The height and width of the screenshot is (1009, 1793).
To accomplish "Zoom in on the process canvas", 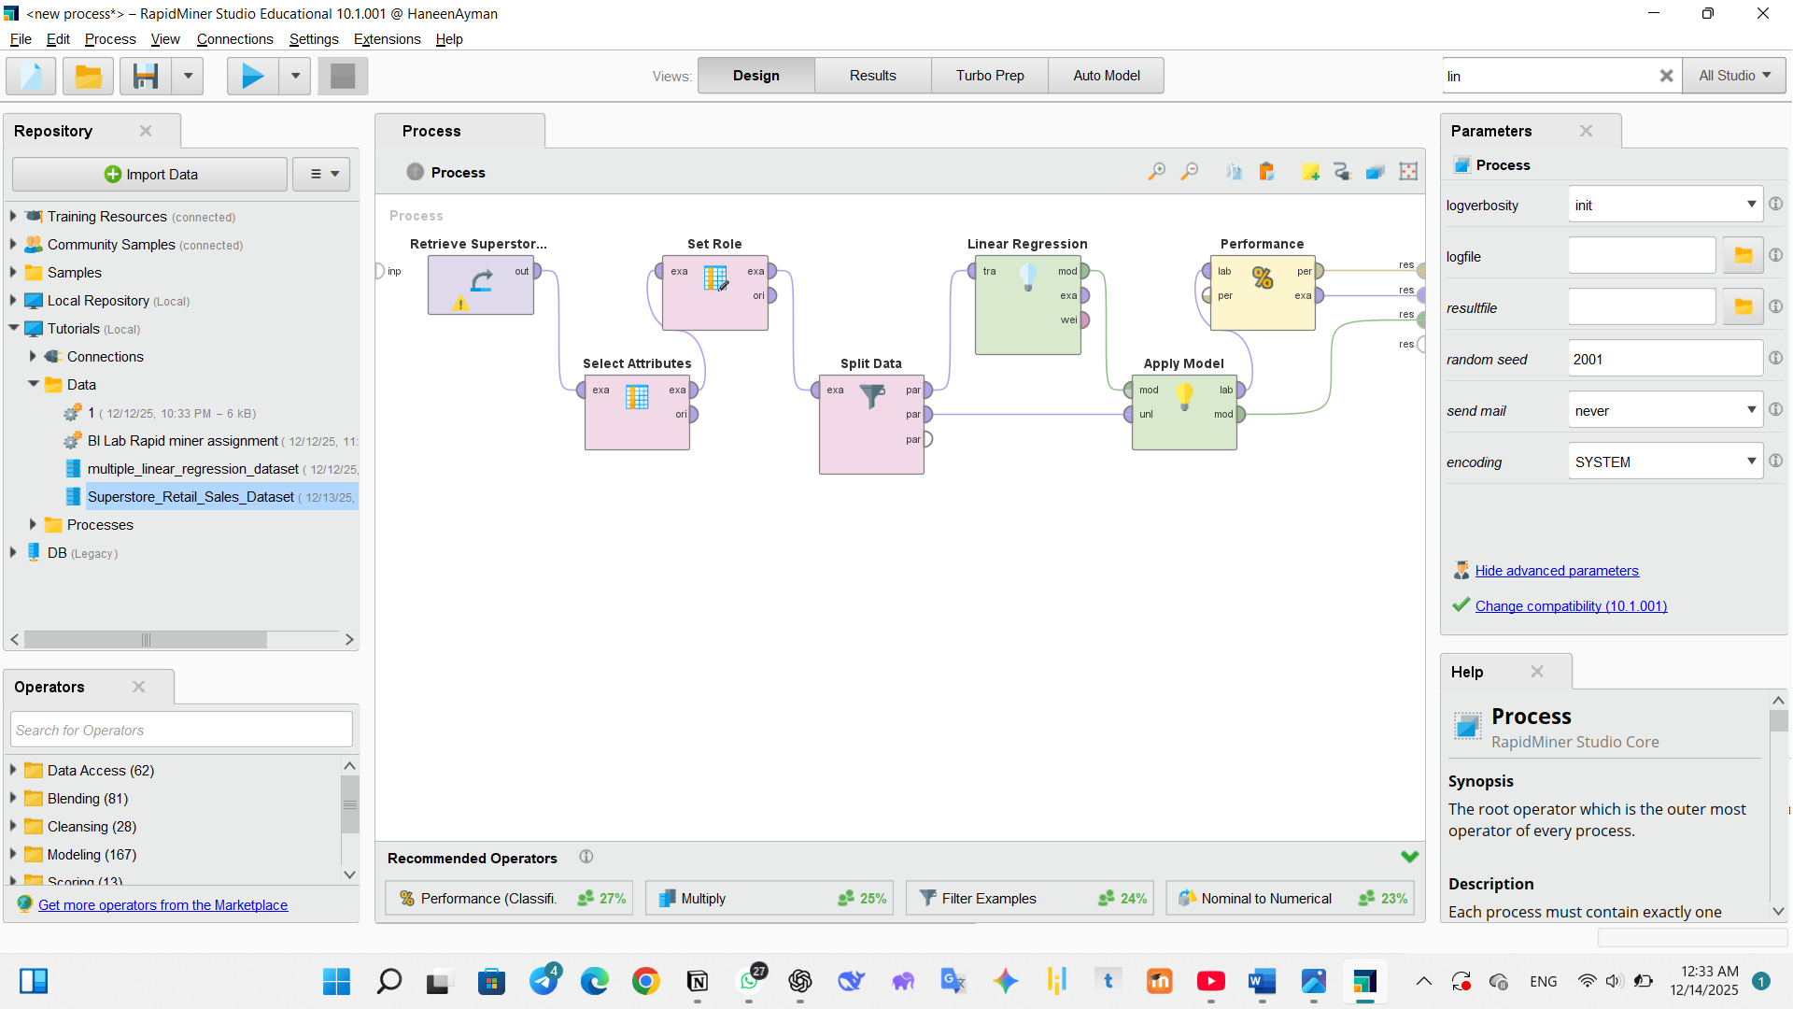I will (x=1156, y=172).
